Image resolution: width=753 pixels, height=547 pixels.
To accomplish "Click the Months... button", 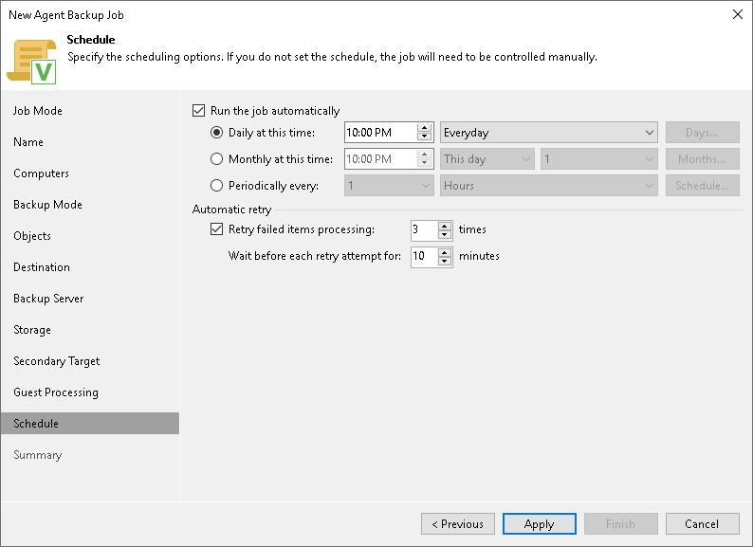I will click(x=702, y=159).
